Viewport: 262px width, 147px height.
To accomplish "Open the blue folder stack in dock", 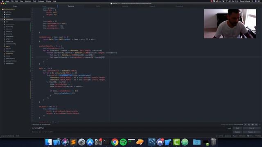I will tap(196, 142).
